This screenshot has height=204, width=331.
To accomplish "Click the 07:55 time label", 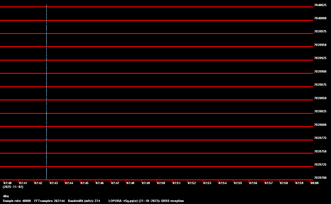I will 238,183.
